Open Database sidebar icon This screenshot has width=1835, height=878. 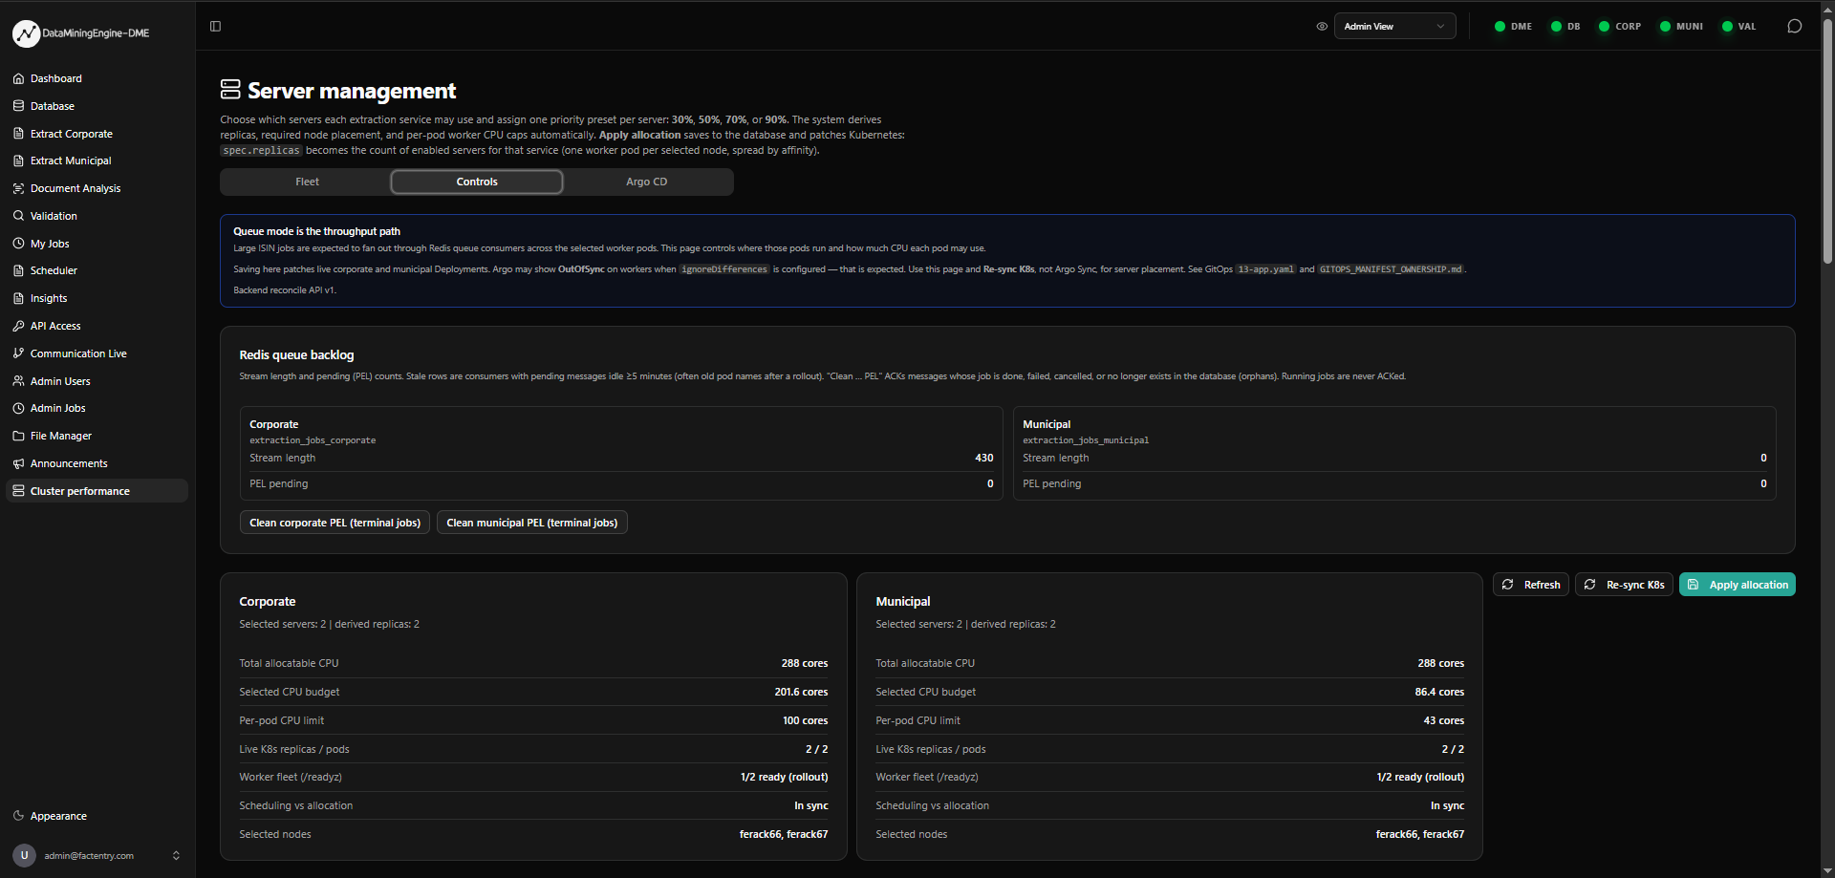coord(18,106)
